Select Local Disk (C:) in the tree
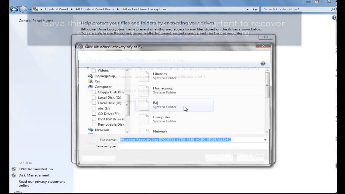 click(x=109, y=98)
